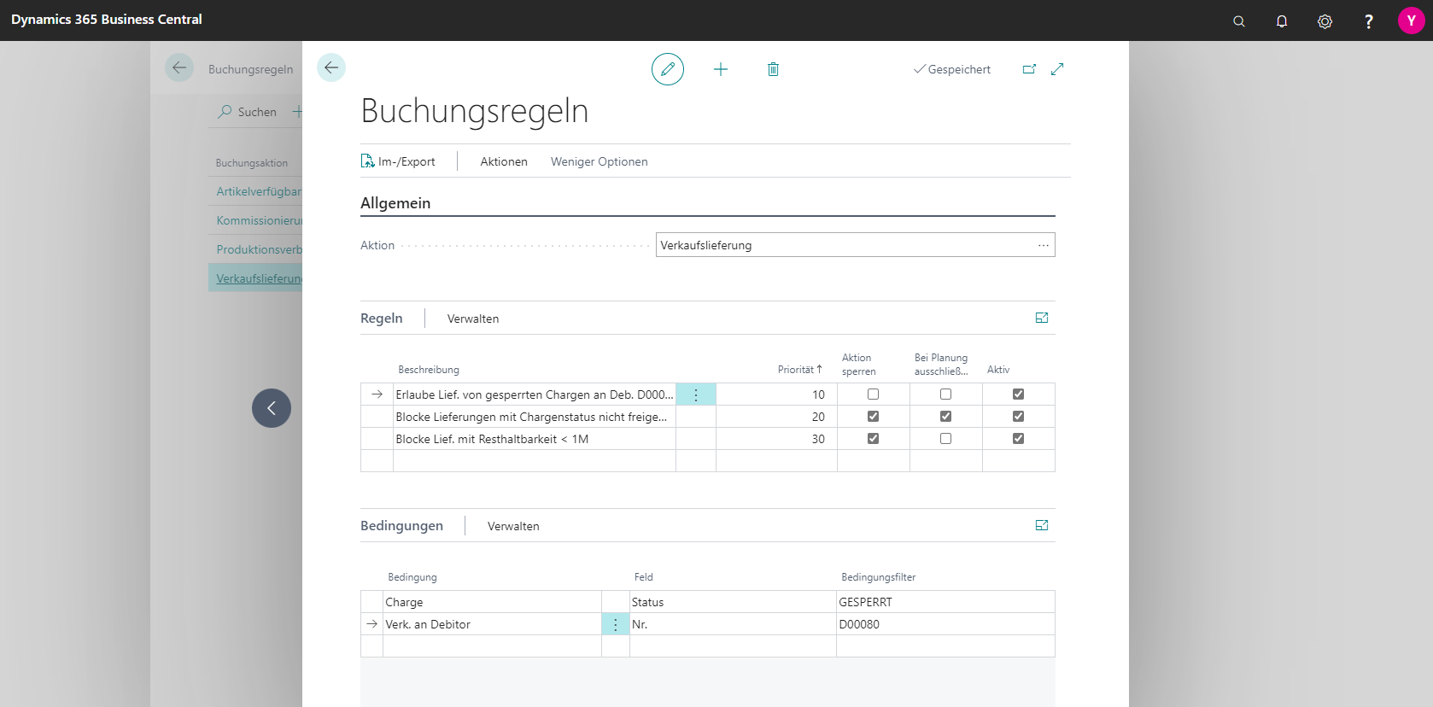Toggle Aktion sperren for priority 30 rule
The height and width of the screenshot is (707, 1433).
(873, 439)
